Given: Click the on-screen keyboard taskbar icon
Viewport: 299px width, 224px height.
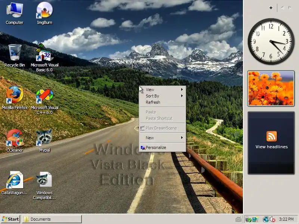Looking at the screenshot, I should (238, 220).
